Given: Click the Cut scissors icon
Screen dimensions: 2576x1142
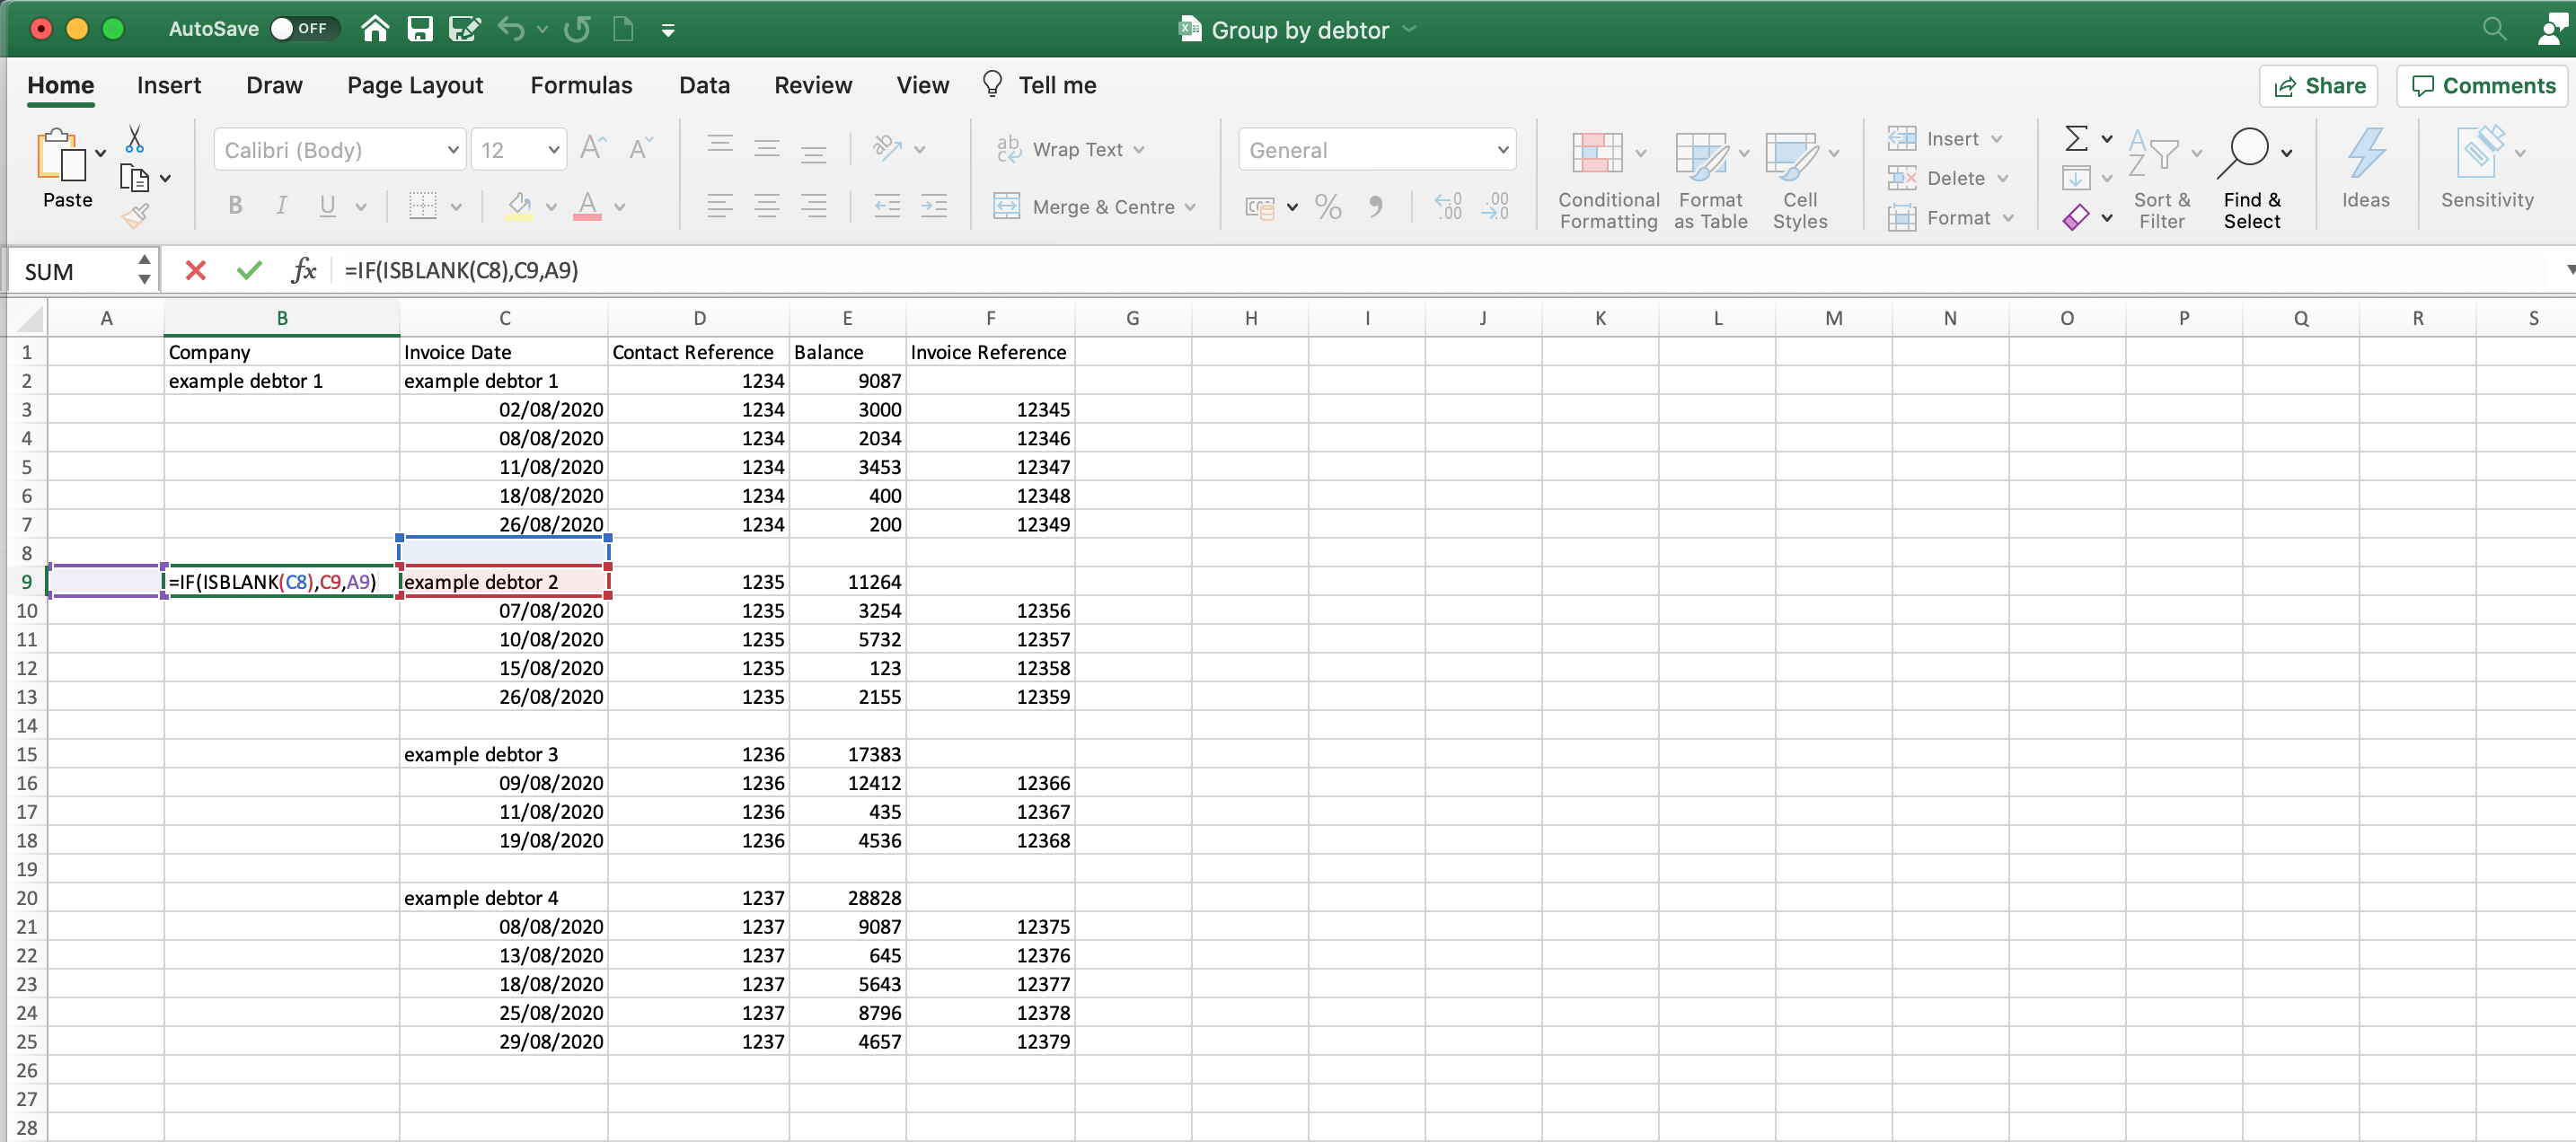Looking at the screenshot, I should pos(134,138).
